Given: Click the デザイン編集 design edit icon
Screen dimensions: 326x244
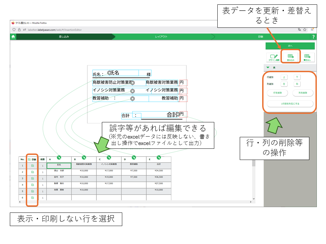Looking at the screenshot, I should [x=273, y=57].
